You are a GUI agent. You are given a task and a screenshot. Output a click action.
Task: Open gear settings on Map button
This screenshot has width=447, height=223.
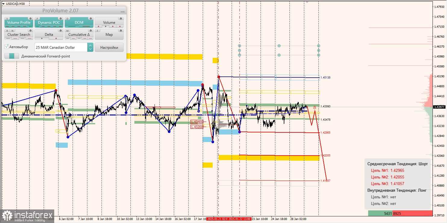(x=121, y=30)
